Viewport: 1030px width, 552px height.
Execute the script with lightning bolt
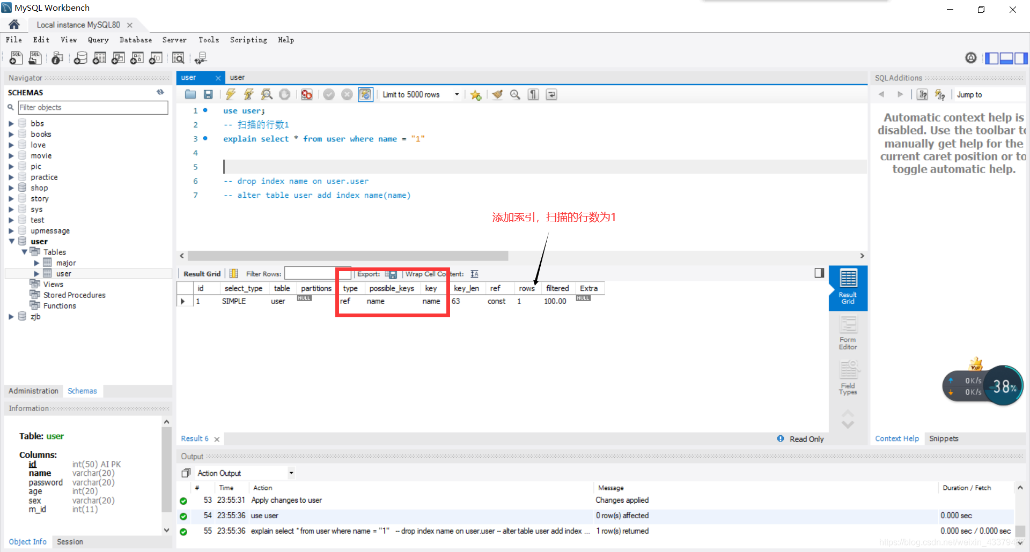coord(231,94)
